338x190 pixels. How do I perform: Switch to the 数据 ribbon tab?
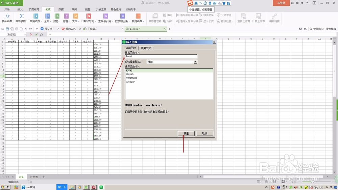pos(61,9)
